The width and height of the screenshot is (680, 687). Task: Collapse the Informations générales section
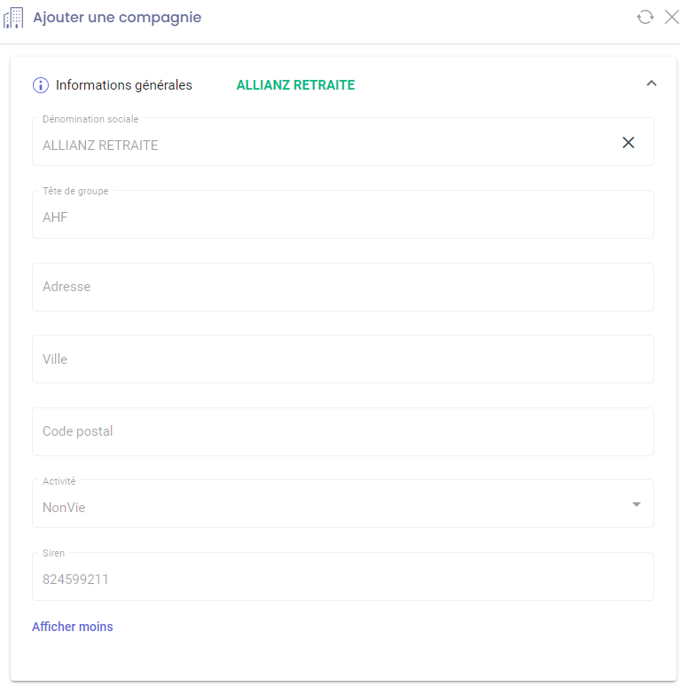pyautogui.click(x=652, y=83)
